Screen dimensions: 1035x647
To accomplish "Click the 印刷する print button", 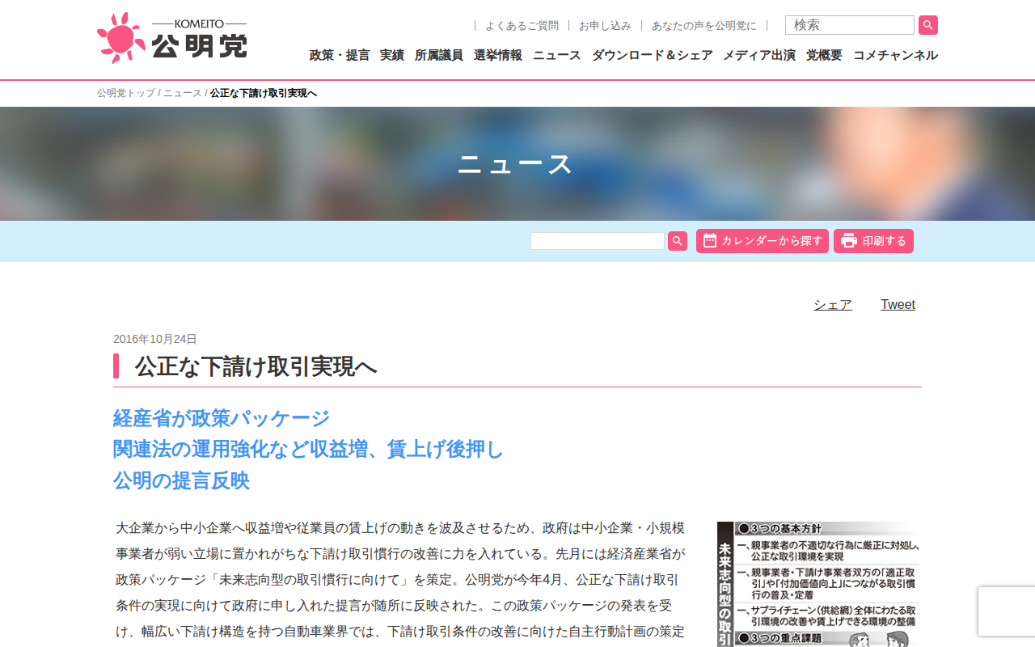I will [x=873, y=241].
